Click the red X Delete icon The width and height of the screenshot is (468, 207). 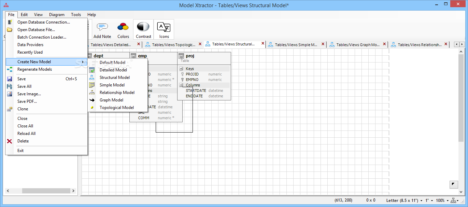coord(10,141)
